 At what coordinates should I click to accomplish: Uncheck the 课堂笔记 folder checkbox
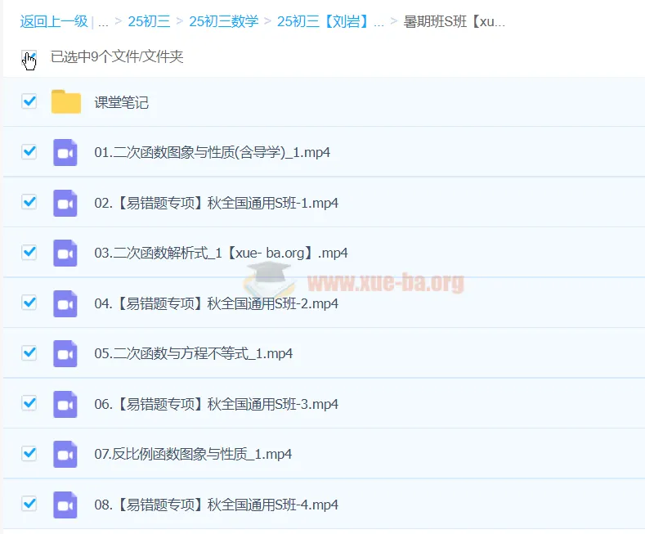pyautogui.click(x=29, y=101)
